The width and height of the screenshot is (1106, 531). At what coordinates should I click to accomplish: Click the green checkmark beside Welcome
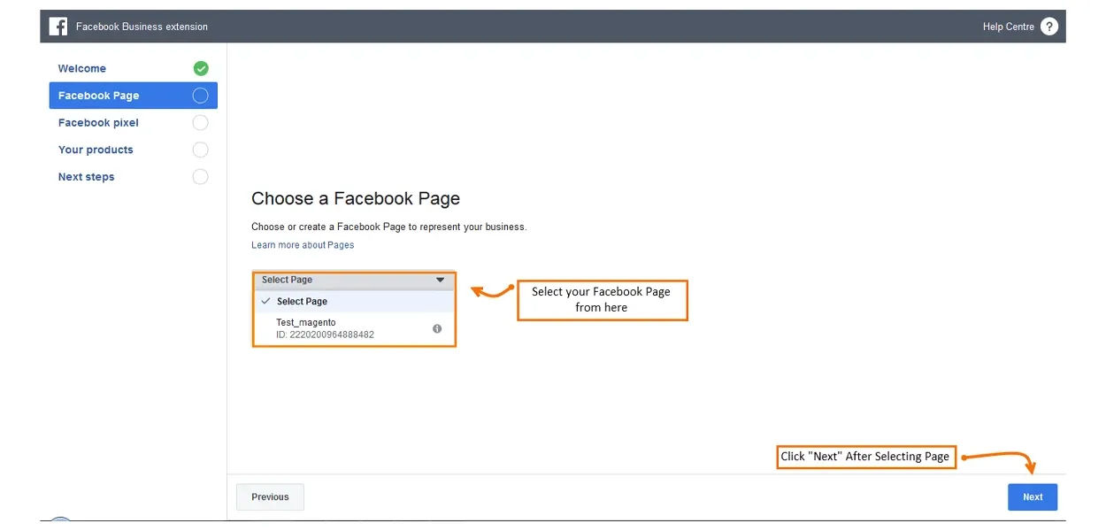pos(201,68)
